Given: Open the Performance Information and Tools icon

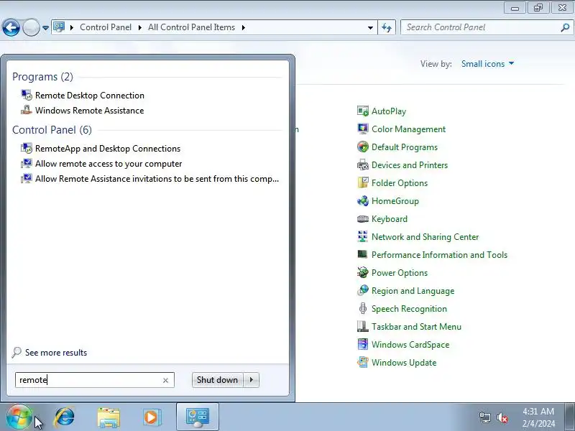Looking at the screenshot, I should point(363,255).
